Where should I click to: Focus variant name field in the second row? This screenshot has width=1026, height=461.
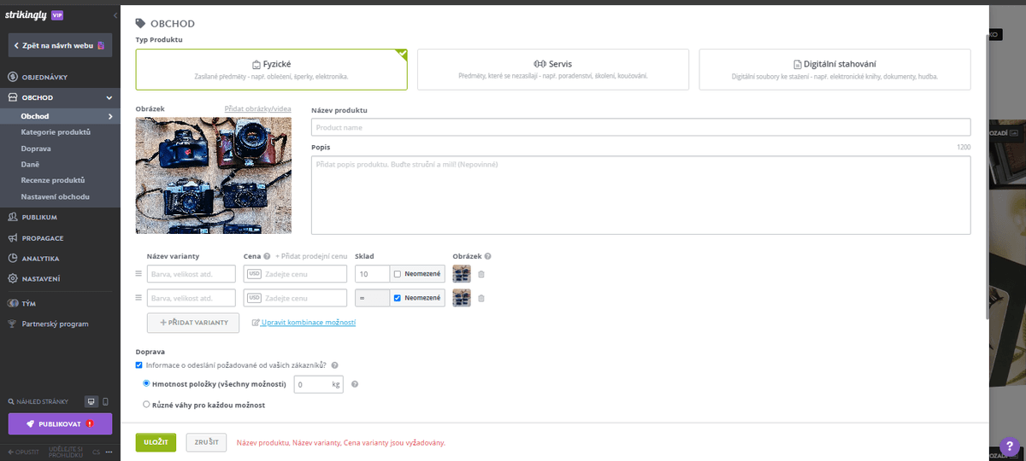click(x=192, y=298)
